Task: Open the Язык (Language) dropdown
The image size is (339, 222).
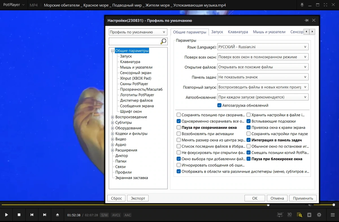Action: click(263, 47)
